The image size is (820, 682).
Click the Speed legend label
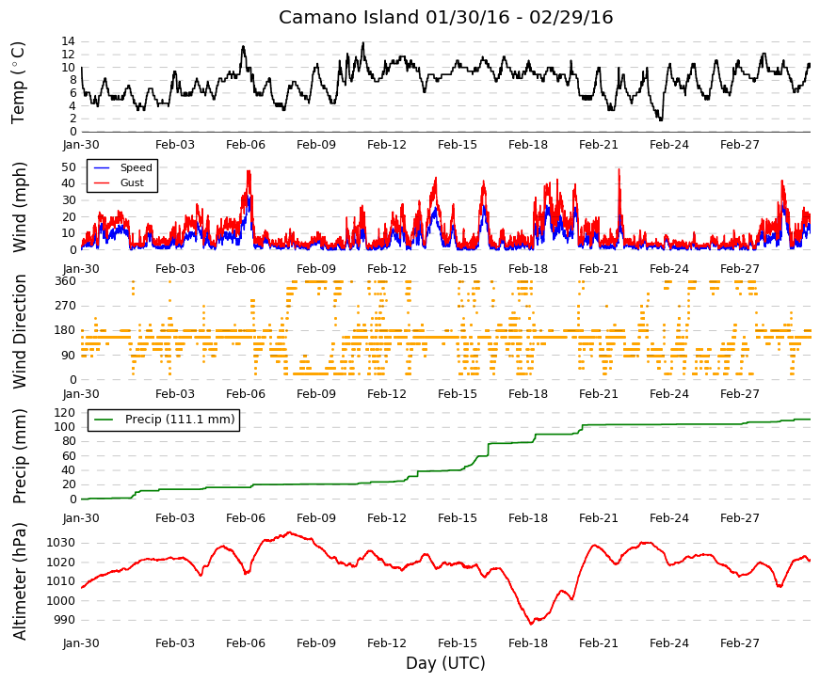[136, 167]
